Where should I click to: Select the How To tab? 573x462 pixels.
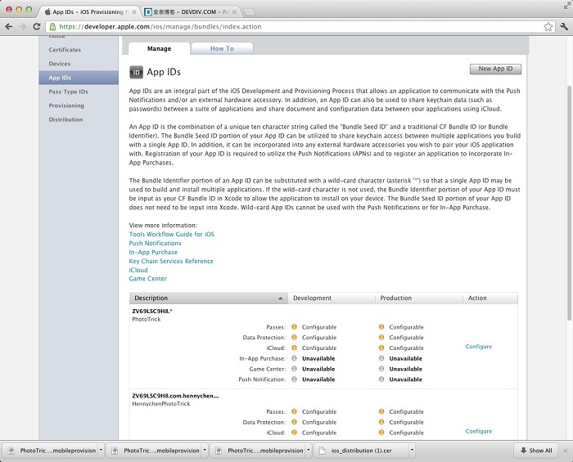(x=222, y=48)
